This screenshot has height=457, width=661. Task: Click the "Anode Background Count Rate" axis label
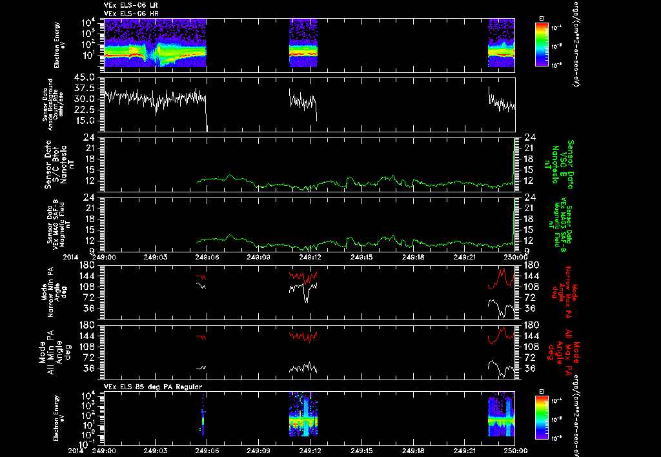(x=54, y=105)
